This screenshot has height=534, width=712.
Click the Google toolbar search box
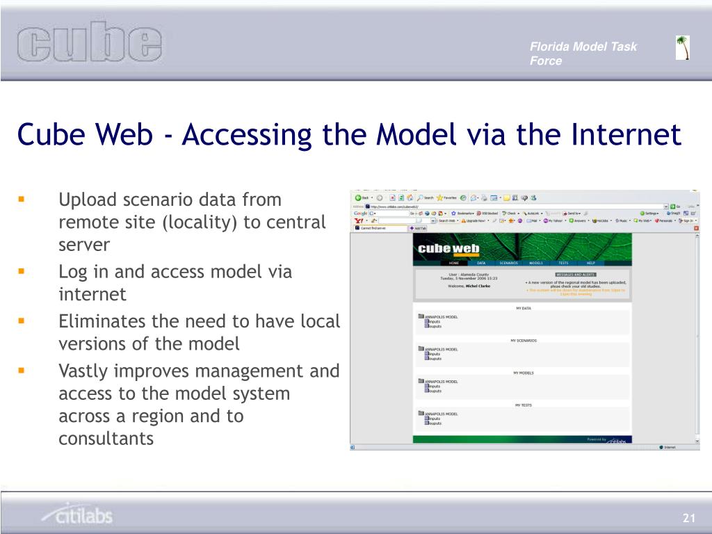(x=389, y=213)
